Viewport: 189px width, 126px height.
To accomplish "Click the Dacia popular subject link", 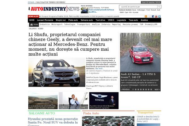I will [x=134, y=10].
